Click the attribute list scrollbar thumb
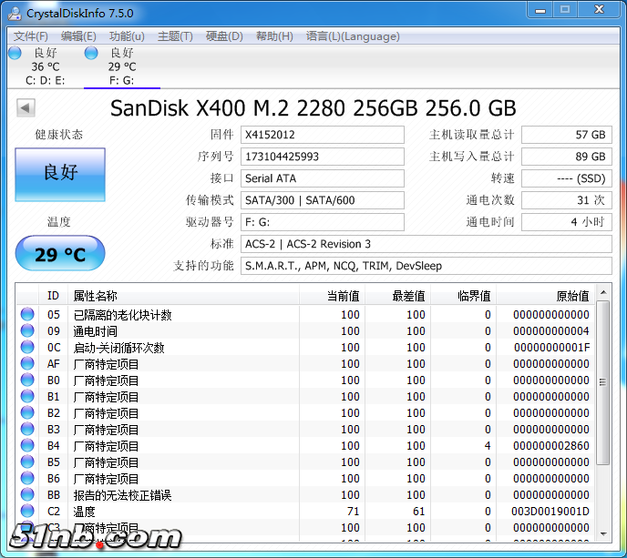 (x=603, y=382)
